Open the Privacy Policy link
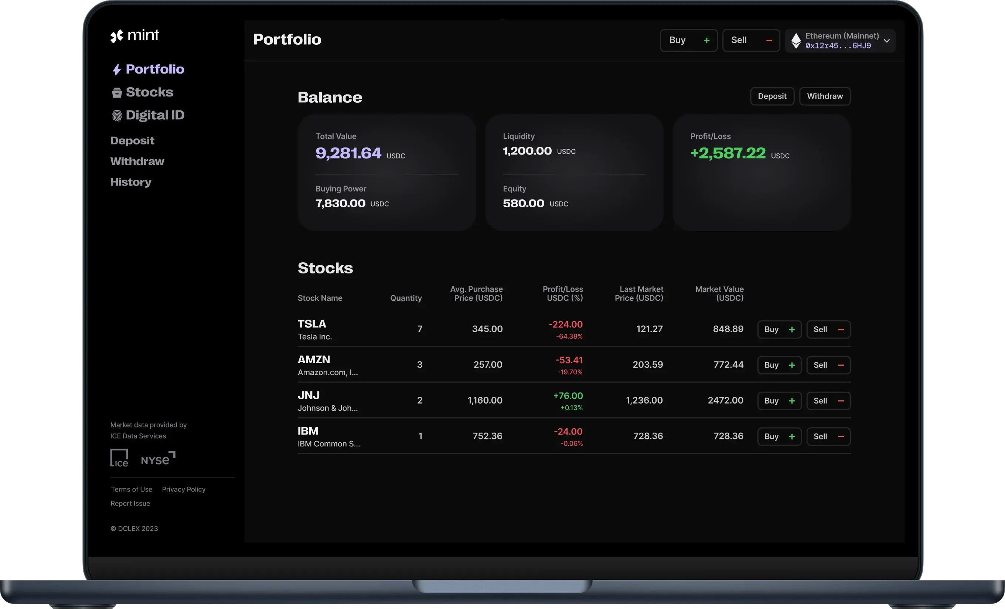The image size is (1005, 609). coord(184,489)
